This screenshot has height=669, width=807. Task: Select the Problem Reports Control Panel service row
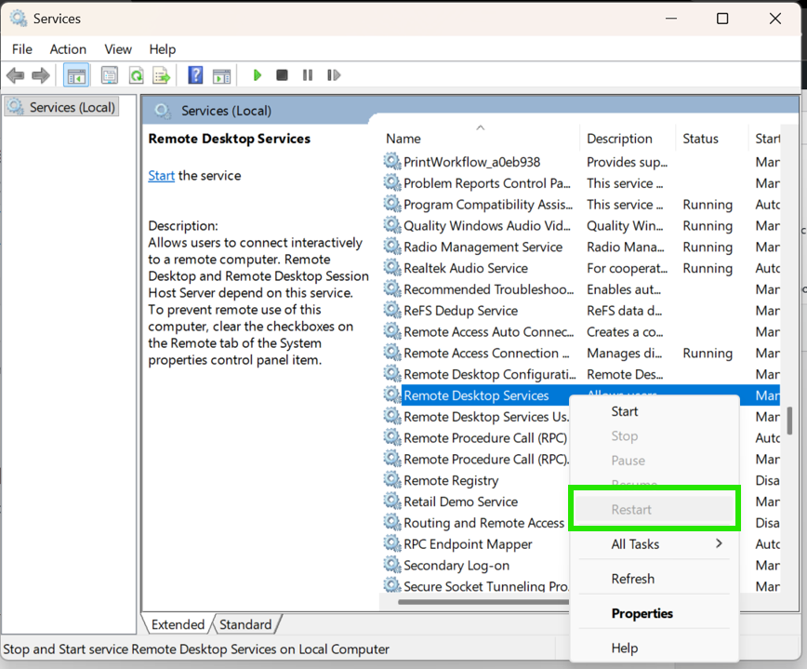click(x=582, y=183)
